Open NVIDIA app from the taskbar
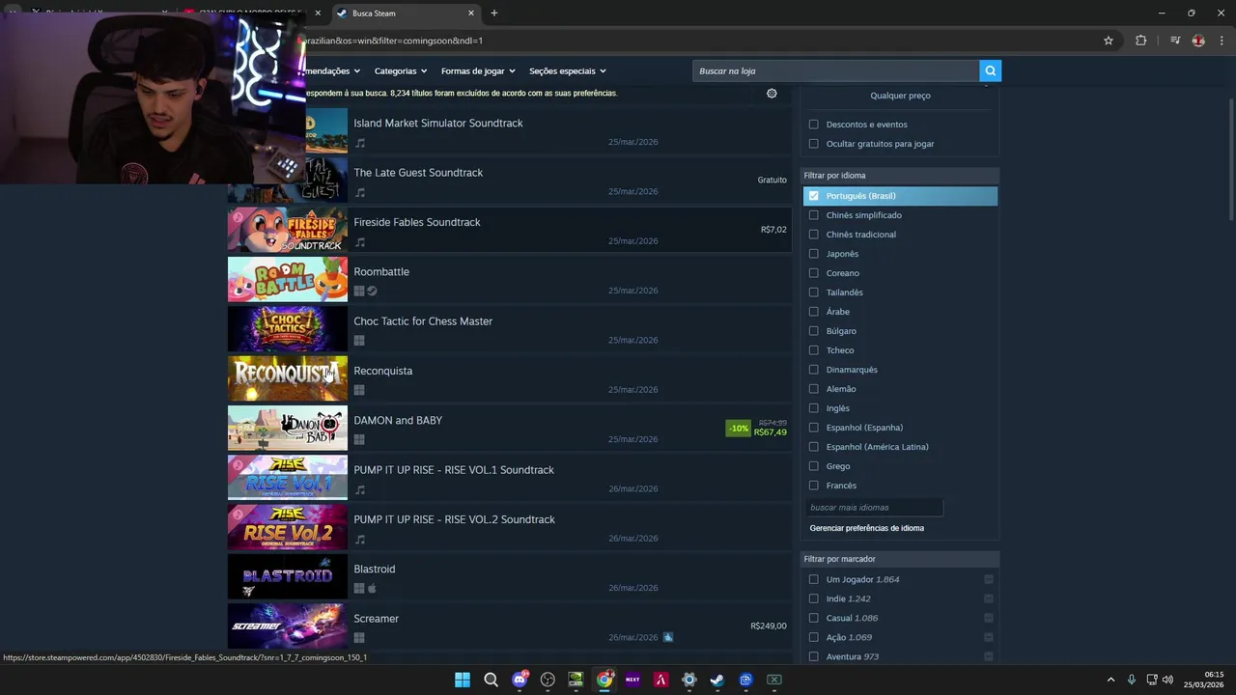This screenshot has height=695, width=1236. [576, 680]
